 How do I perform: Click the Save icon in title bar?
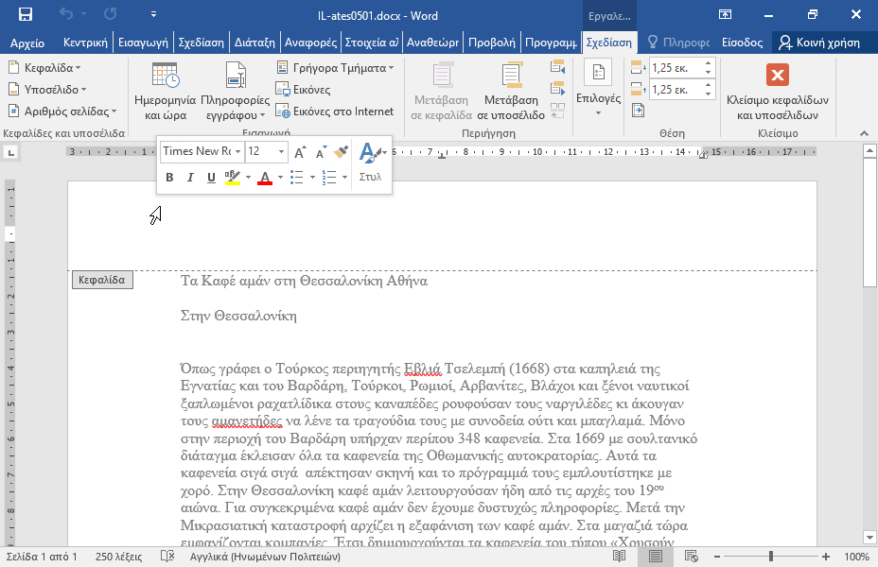pyautogui.click(x=26, y=14)
